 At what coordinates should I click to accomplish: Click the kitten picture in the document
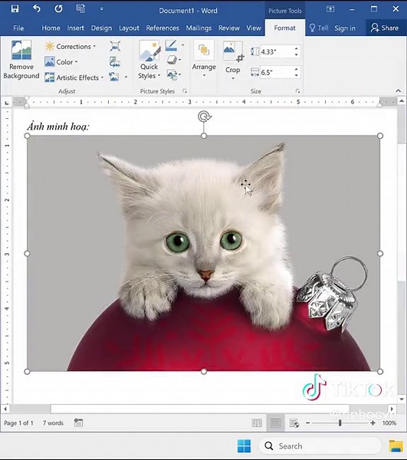[x=204, y=254]
